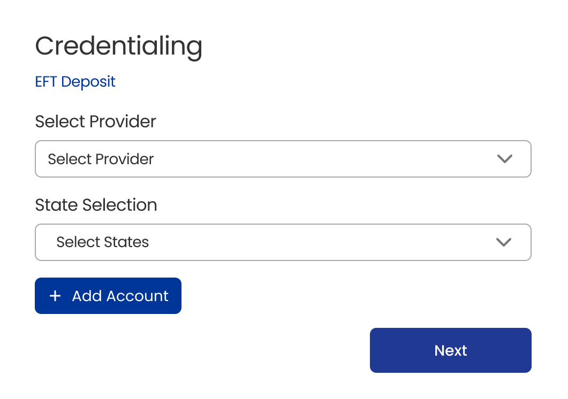Image resolution: width=568 pixels, height=399 pixels.
Task: Click the chevron in the Select Provider field
Action: coord(505,159)
